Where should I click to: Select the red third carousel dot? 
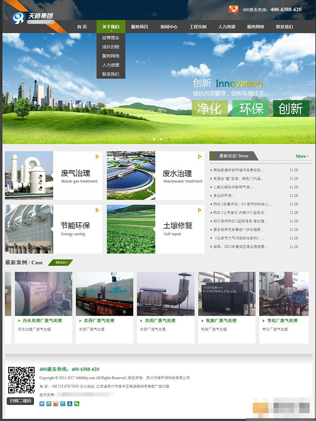[169, 139]
